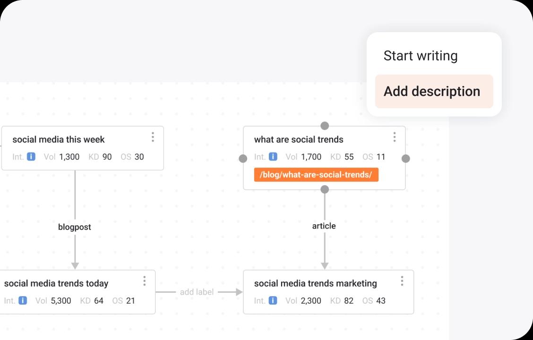
Task: Open kebab menu on 'social media trends marketing'
Action: click(402, 281)
